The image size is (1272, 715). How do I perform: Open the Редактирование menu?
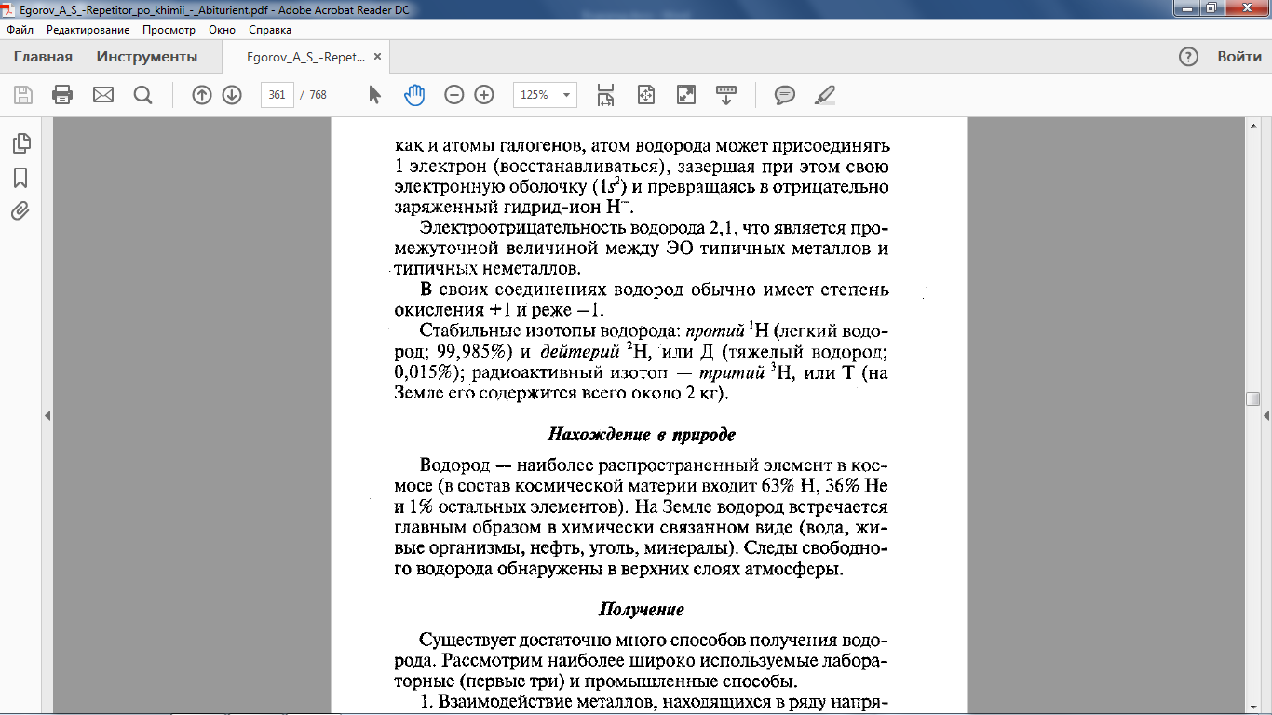click(88, 30)
